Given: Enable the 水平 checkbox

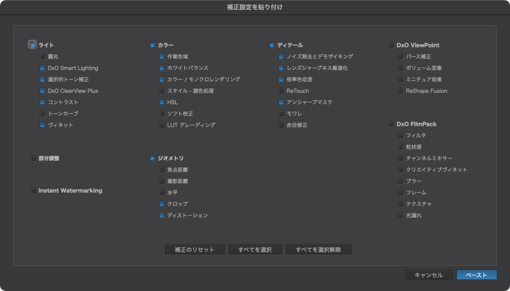Looking at the screenshot, I should click(x=161, y=192).
